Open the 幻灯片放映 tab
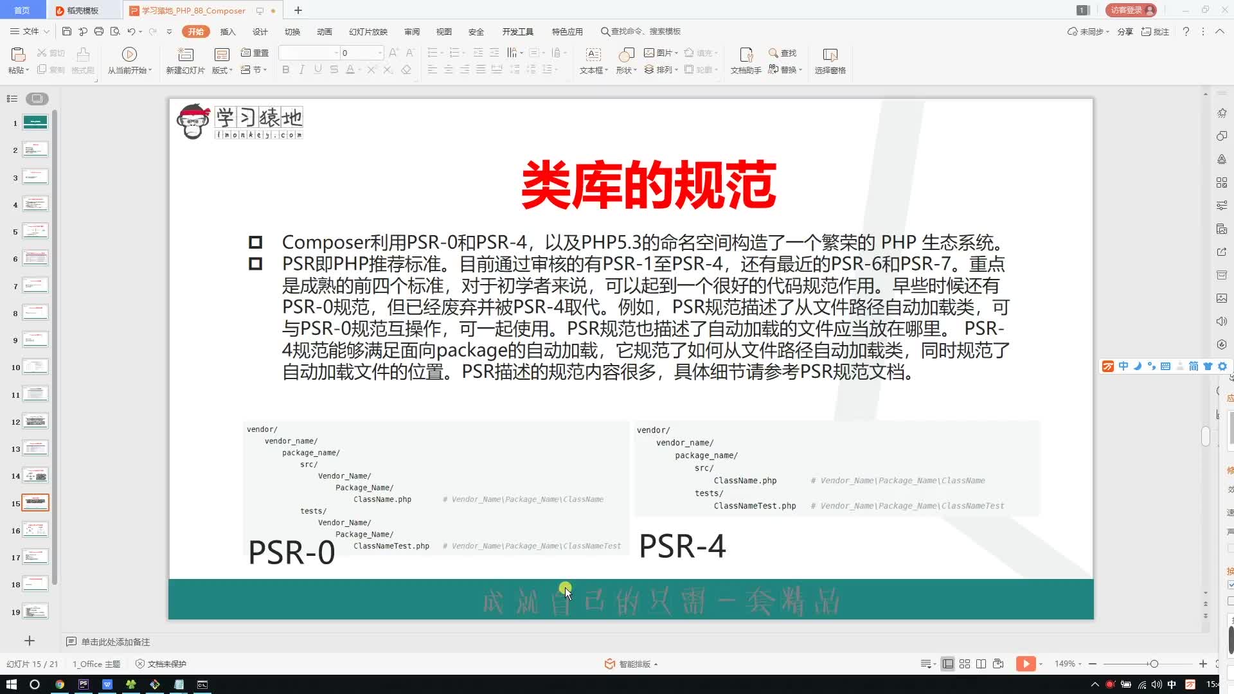Image resolution: width=1234 pixels, height=694 pixels. (368, 31)
